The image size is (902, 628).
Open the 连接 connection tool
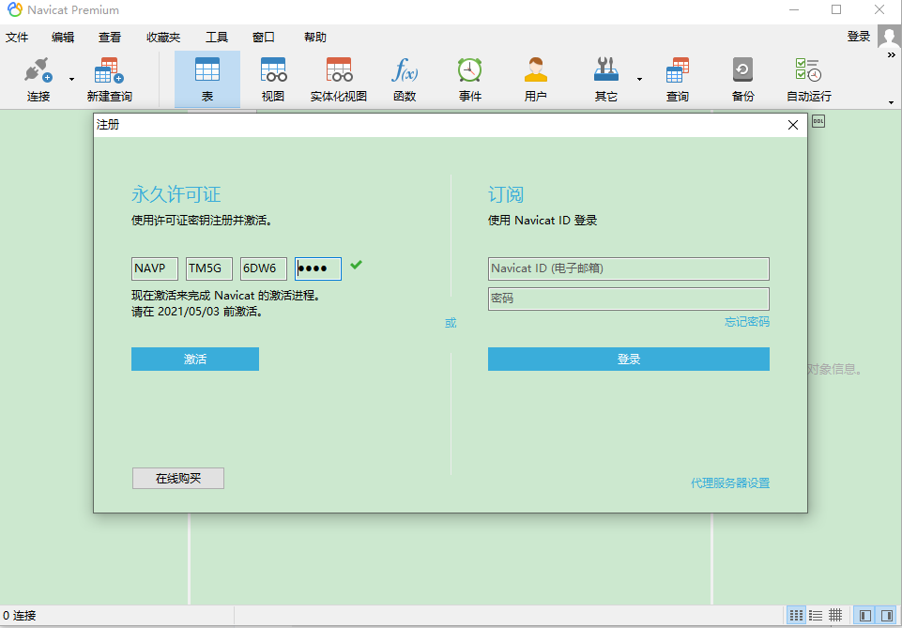click(x=38, y=80)
